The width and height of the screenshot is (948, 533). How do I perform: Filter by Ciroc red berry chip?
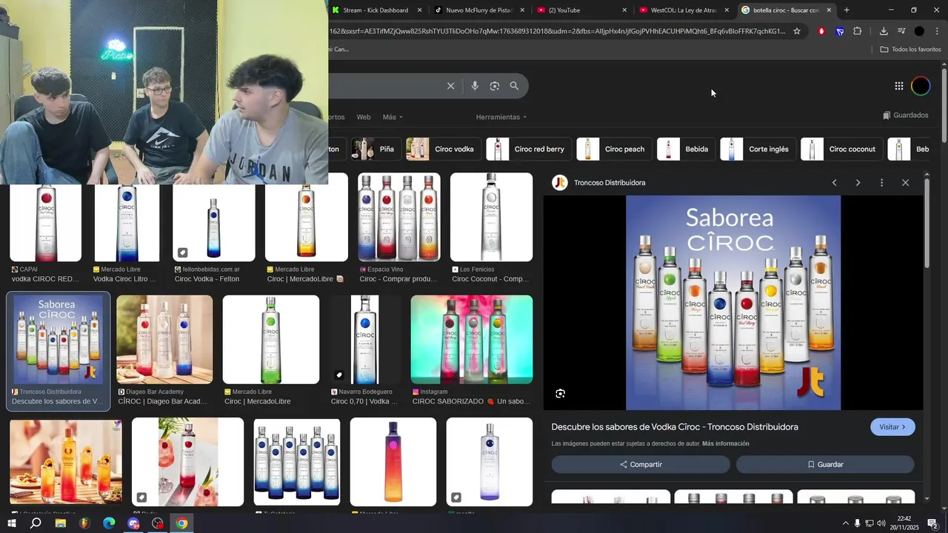(529, 149)
